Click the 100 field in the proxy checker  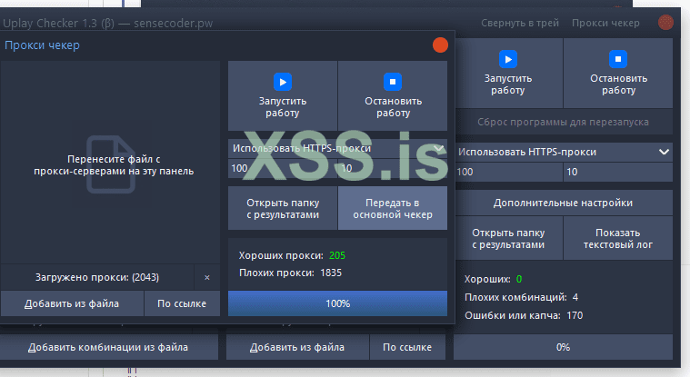coord(283,168)
